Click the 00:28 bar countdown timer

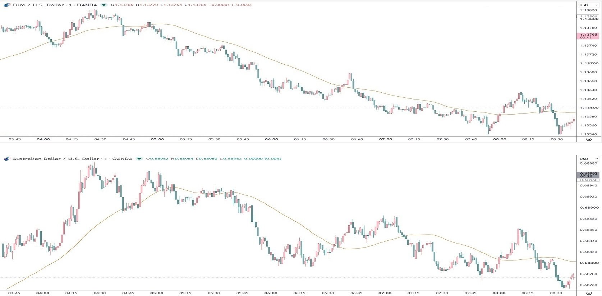point(586,176)
